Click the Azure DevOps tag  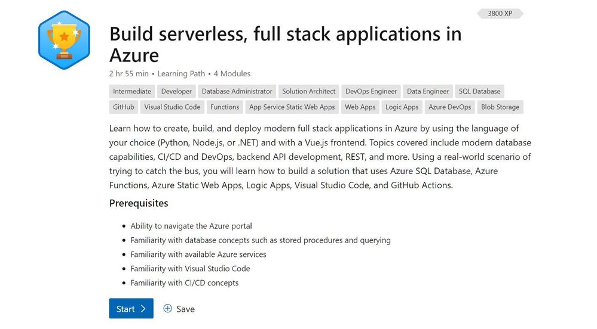tap(450, 107)
